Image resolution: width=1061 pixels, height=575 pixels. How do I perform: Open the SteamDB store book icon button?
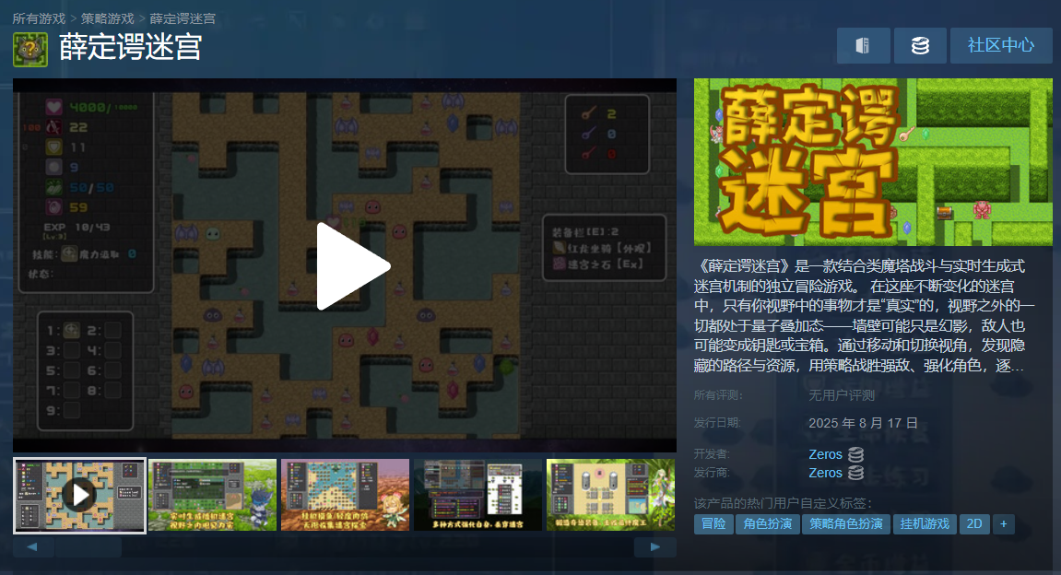pyautogui.click(x=864, y=46)
